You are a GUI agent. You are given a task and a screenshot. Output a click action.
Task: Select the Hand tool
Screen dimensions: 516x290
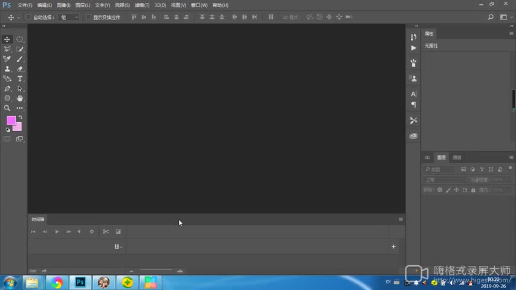pos(20,98)
